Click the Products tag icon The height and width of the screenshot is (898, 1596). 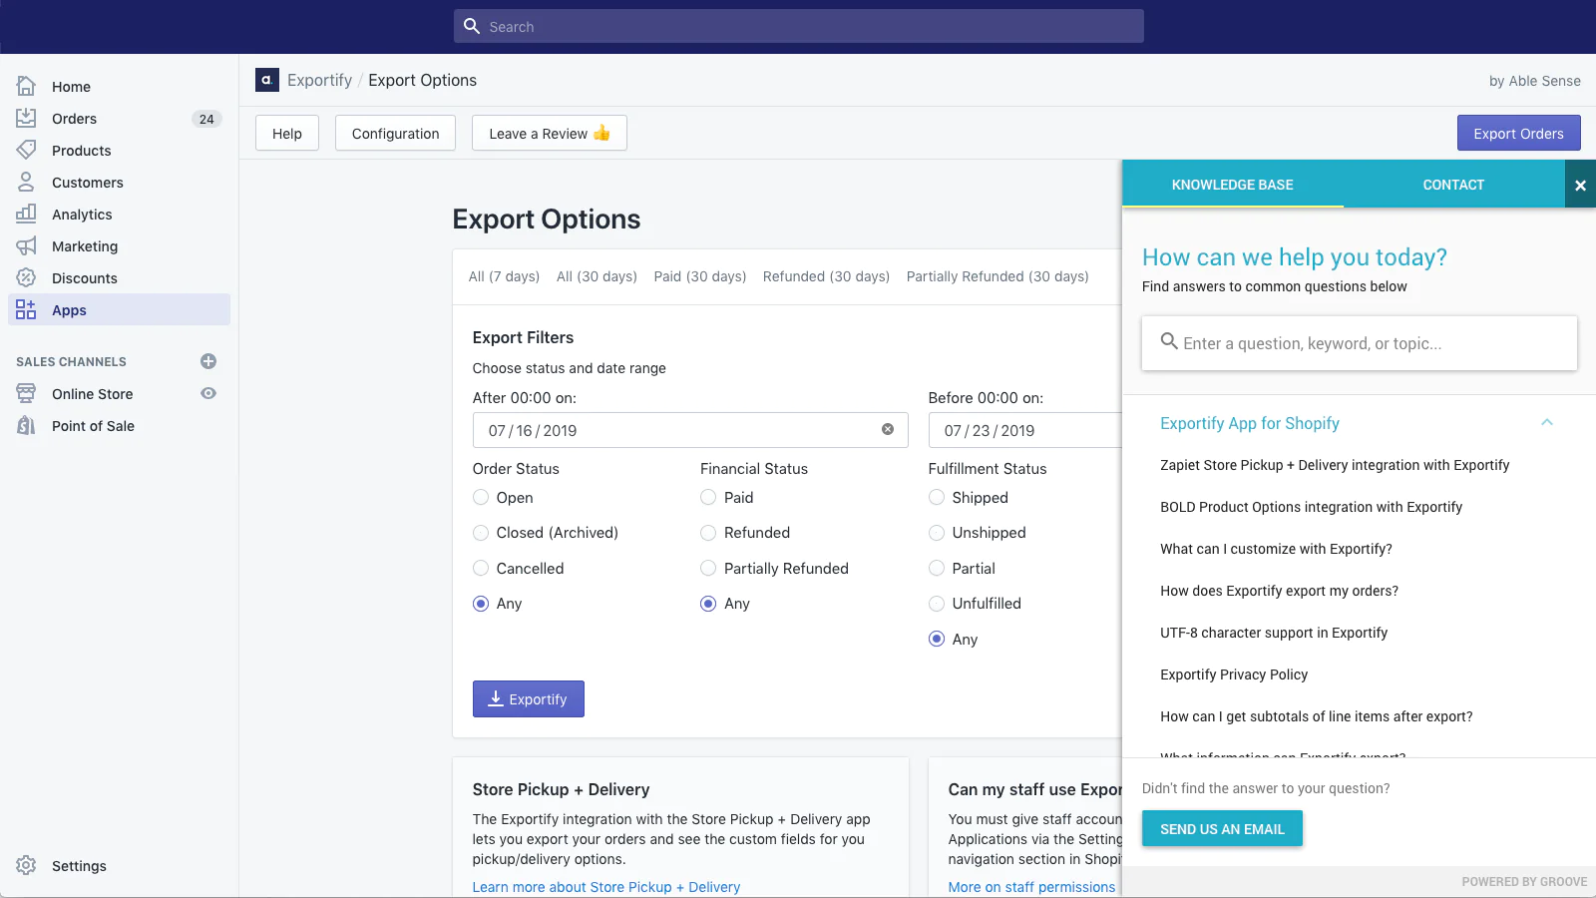27,151
